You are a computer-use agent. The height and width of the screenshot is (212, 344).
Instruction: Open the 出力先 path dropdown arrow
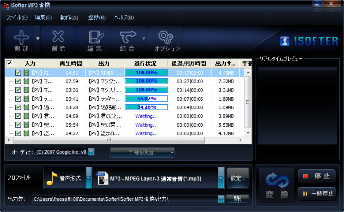pyautogui.click(x=221, y=199)
